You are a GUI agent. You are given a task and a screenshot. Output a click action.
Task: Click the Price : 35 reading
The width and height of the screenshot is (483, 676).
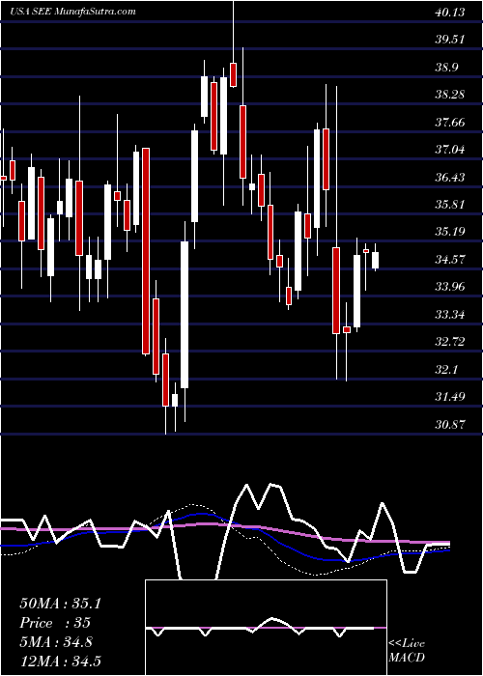(55, 623)
